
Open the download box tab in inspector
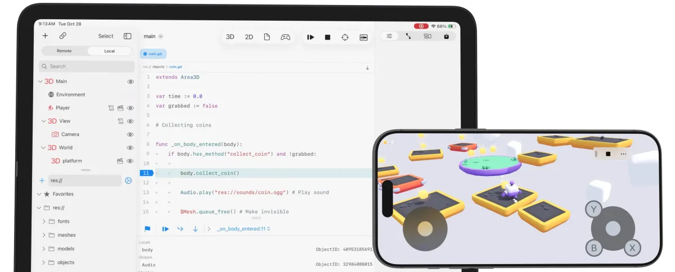pos(447,36)
